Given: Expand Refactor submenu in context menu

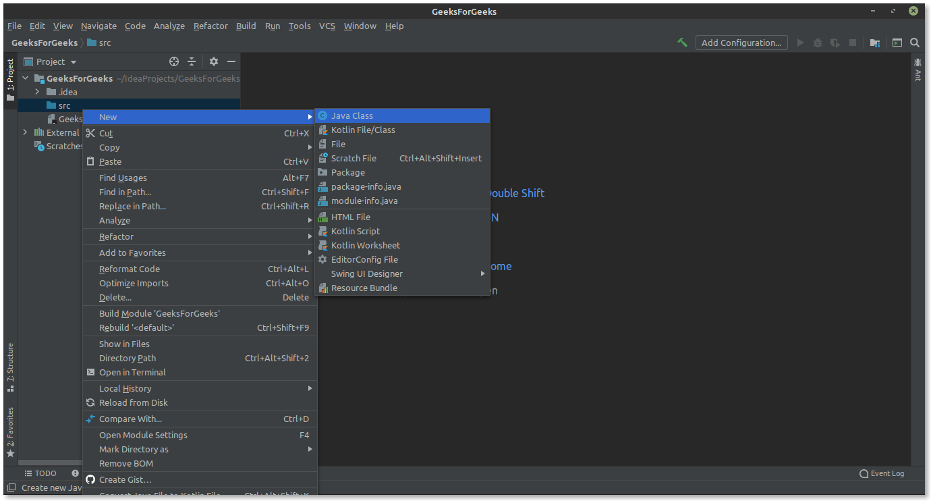Looking at the screenshot, I should 200,236.
